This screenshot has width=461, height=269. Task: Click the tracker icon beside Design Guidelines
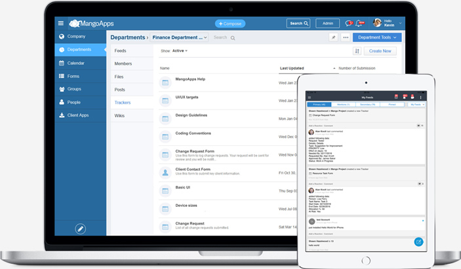pos(165,119)
